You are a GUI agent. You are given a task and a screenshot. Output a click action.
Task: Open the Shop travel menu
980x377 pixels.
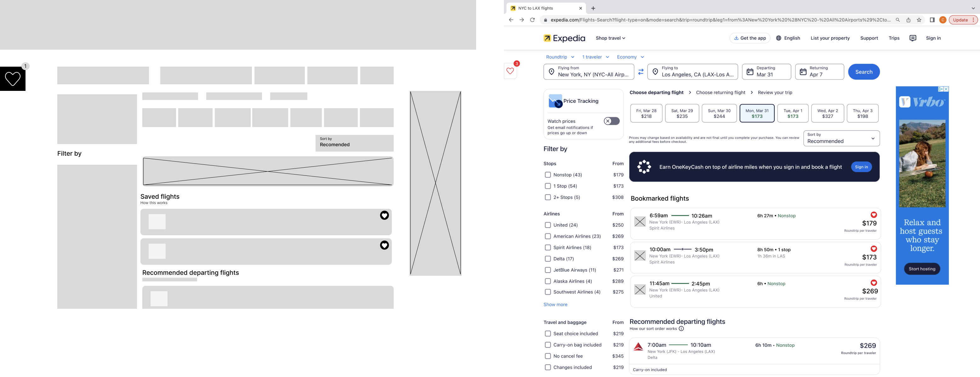pyautogui.click(x=610, y=38)
